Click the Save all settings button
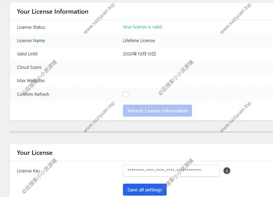This screenshot has width=273, height=197. tap(144, 190)
